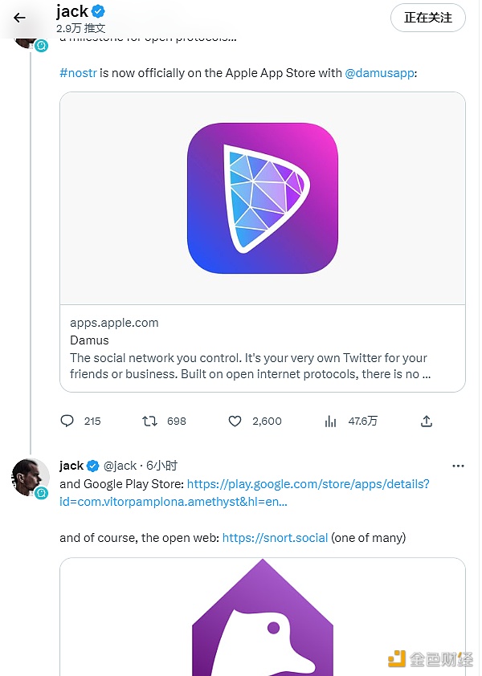Click the Amethyst purple logo image below
Screen dimensions: 482x676
coord(261,634)
